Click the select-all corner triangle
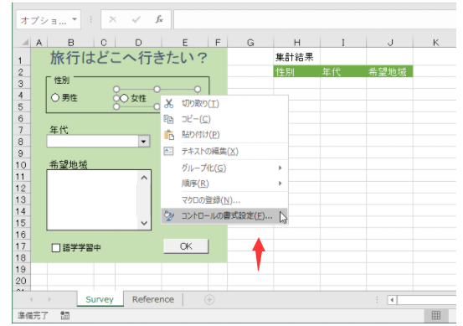The height and width of the screenshot is (326, 463). (x=26, y=42)
